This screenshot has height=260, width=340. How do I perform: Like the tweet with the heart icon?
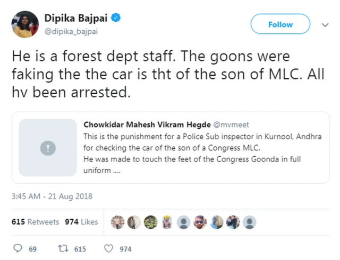(108, 249)
